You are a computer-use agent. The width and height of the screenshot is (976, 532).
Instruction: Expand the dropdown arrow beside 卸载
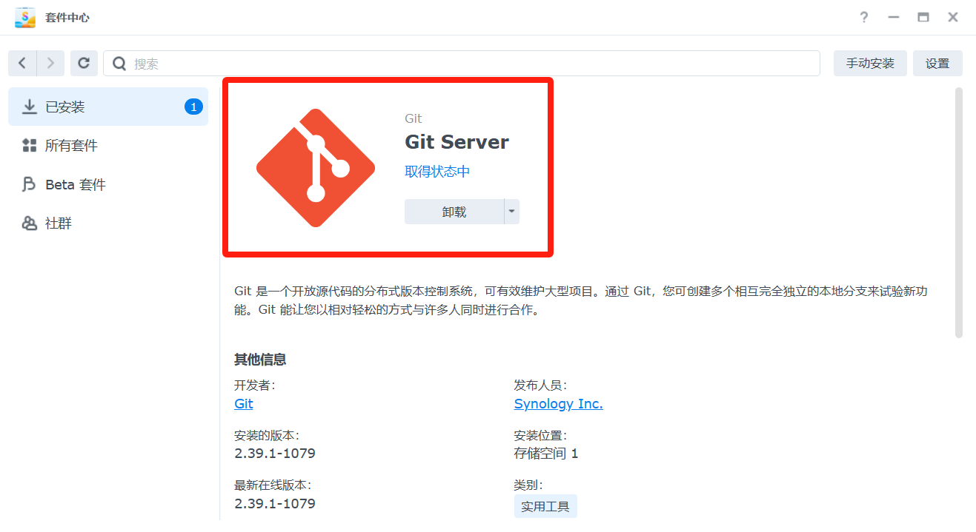(511, 212)
